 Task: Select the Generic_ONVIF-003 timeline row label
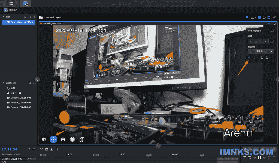12,159
